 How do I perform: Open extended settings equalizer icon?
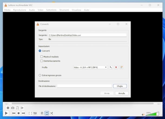click(x=35, y=113)
